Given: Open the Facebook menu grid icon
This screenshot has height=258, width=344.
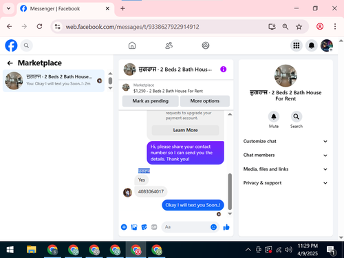Looking at the screenshot, I should click(x=297, y=45).
